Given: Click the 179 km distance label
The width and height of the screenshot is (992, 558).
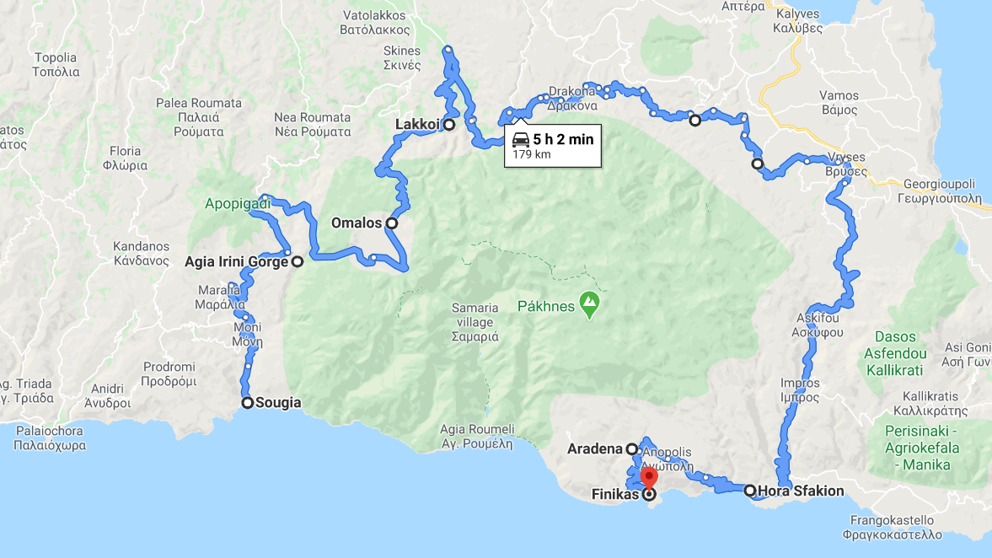Looking at the screenshot, I should tap(532, 155).
